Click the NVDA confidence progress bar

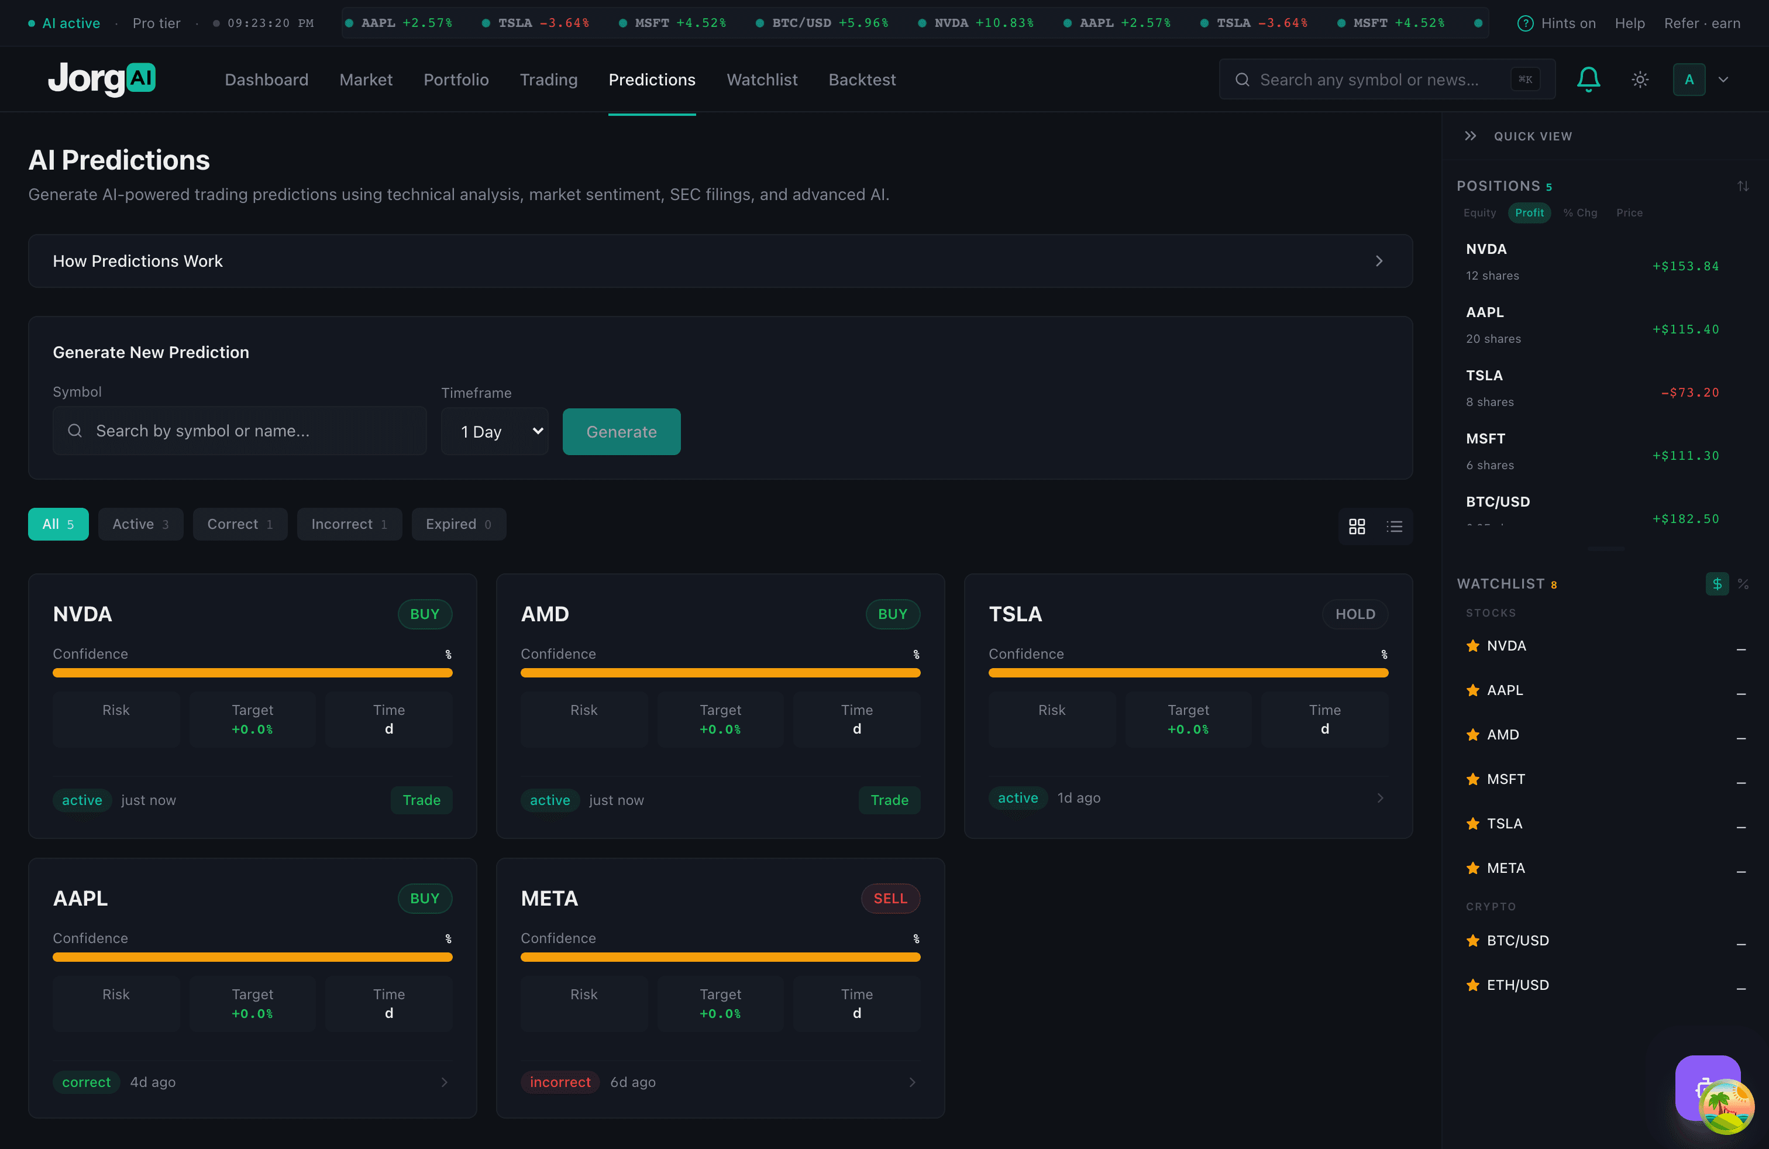pos(252,673)
